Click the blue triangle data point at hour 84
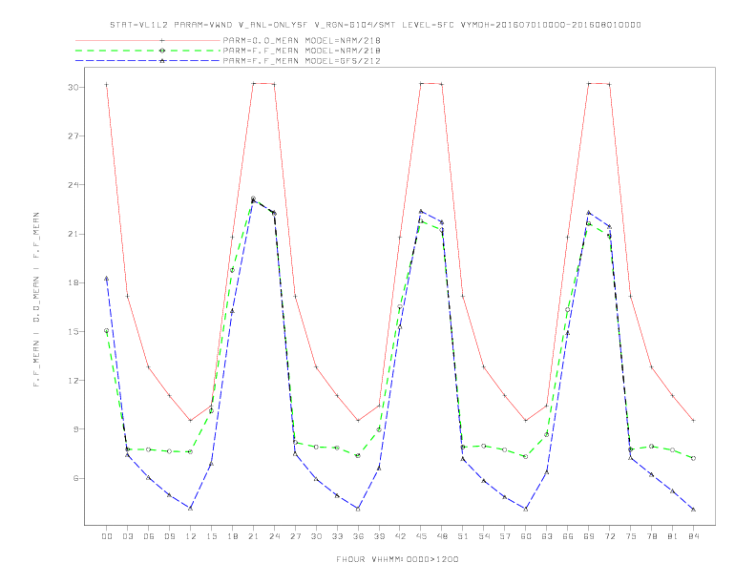This screenshot has width=756, height=584. [x=693, y=510]
